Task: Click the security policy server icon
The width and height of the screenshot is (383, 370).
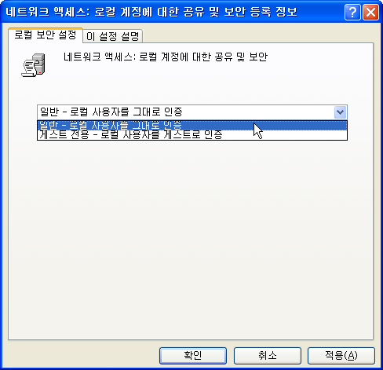Action: click(x=33, y=65)
